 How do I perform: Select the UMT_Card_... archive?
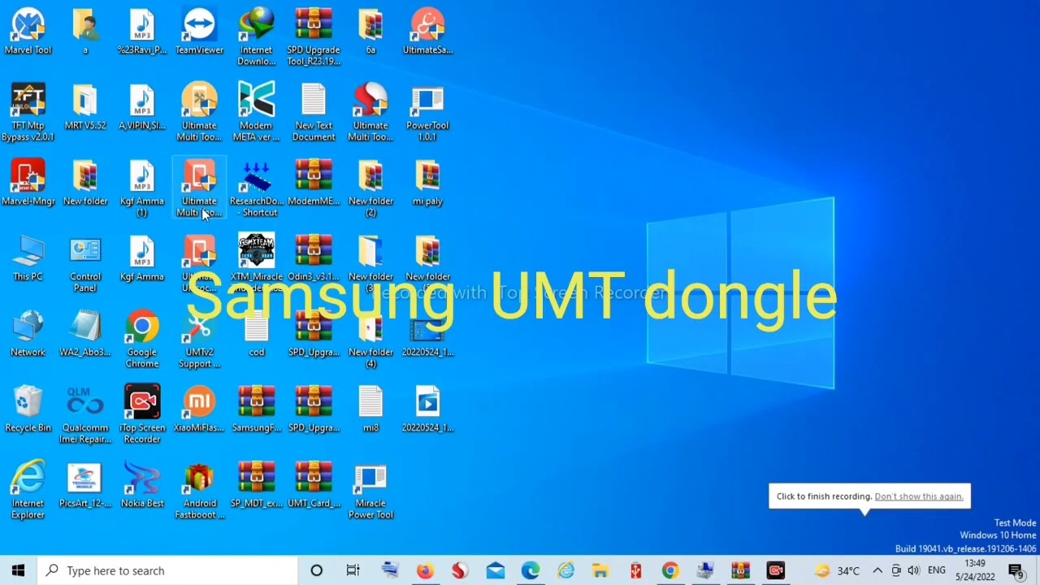[314, 485]
